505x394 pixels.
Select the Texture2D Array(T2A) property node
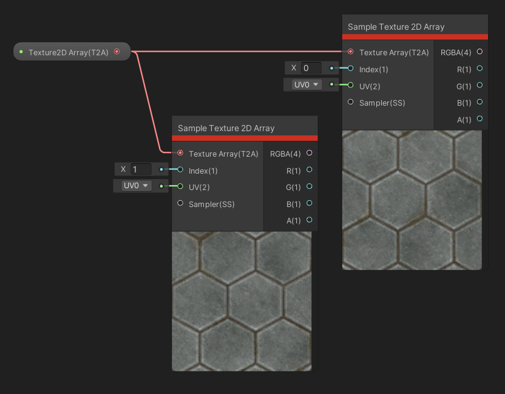(x=67, y=52)
